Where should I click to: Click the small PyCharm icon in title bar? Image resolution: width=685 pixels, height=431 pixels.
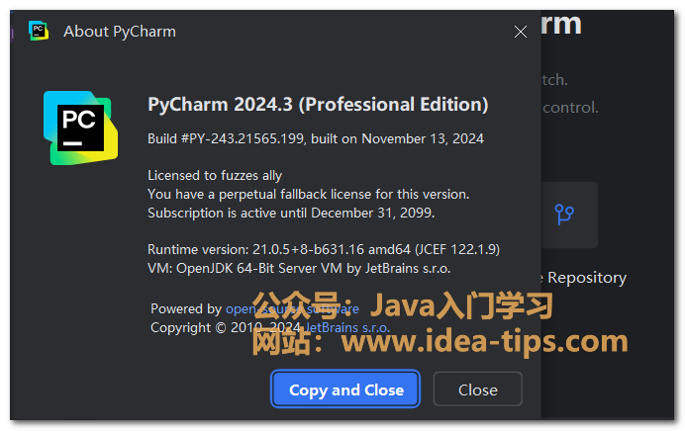click(39, 31)
